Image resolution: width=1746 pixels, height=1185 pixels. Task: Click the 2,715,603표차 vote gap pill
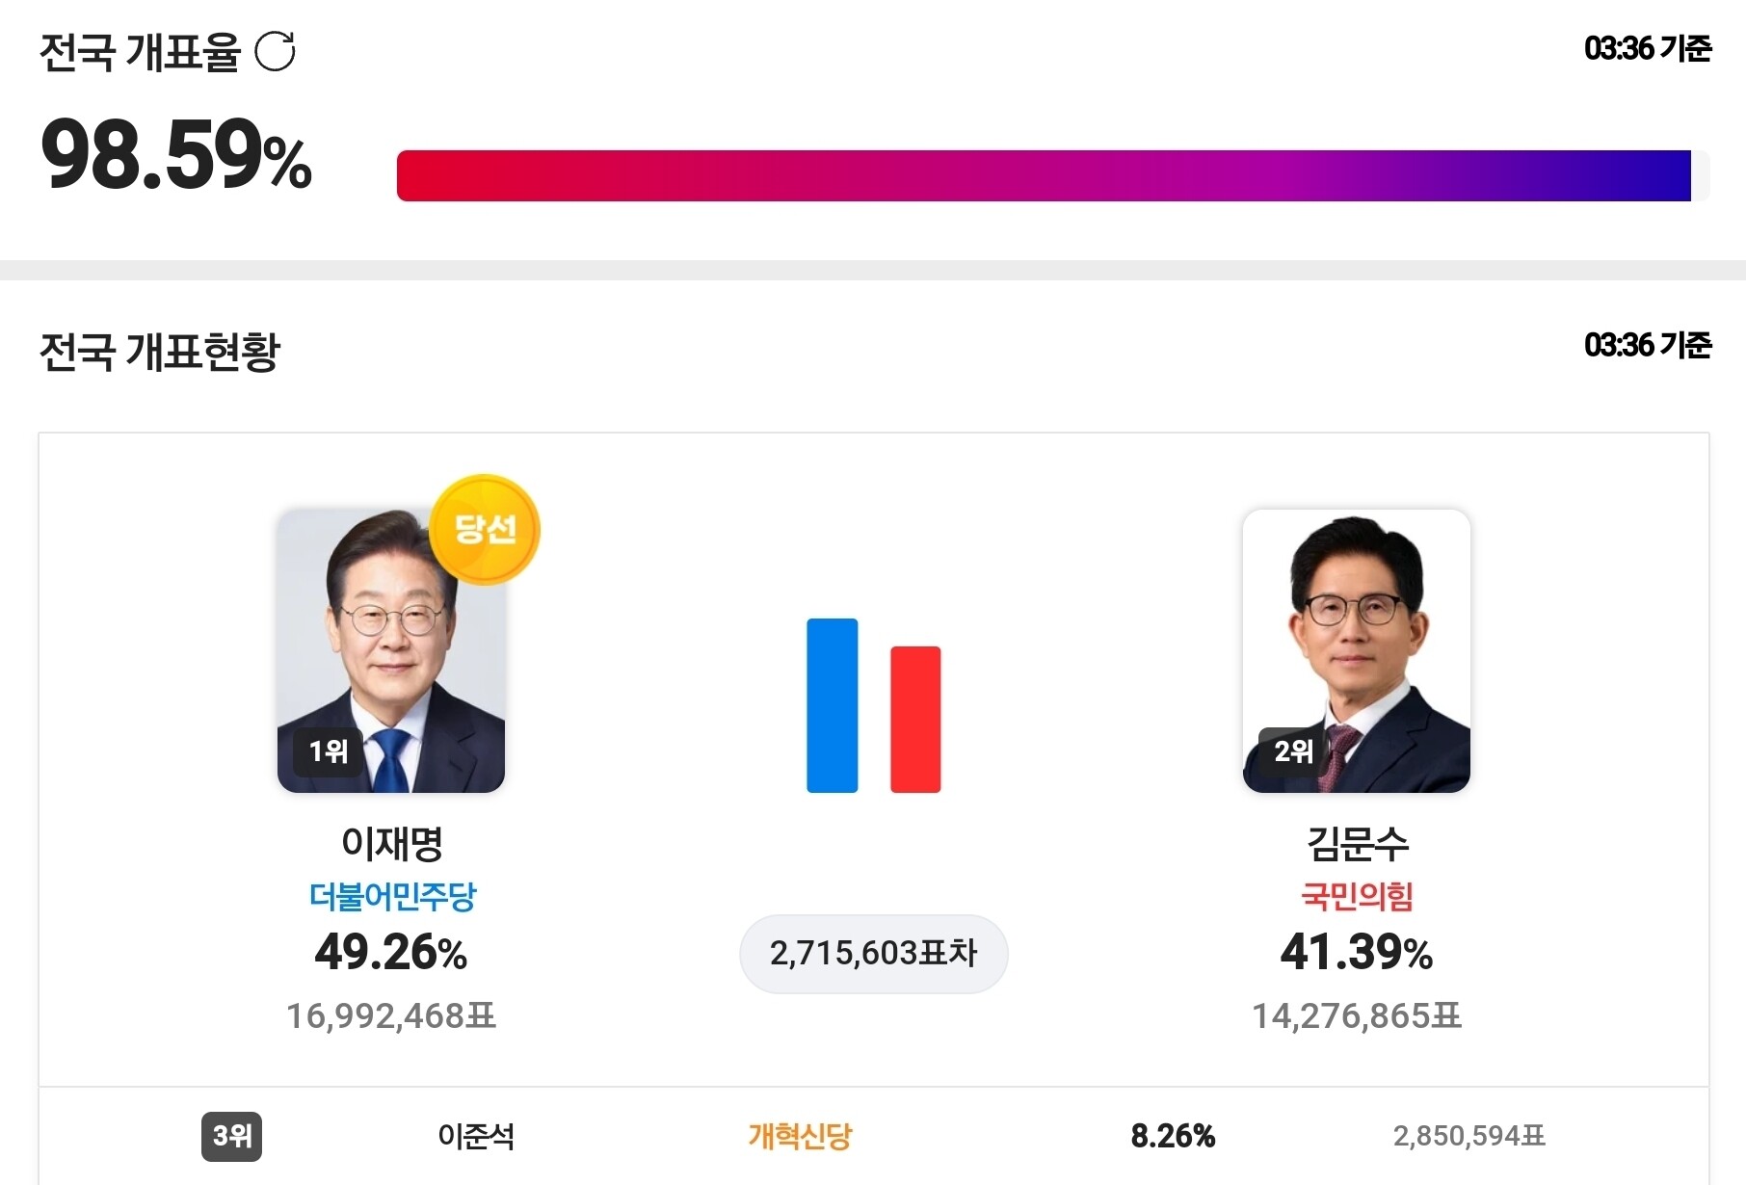pyautogui.click(x=873, y=954)
